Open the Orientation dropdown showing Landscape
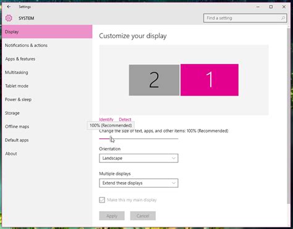 (138, 158)
